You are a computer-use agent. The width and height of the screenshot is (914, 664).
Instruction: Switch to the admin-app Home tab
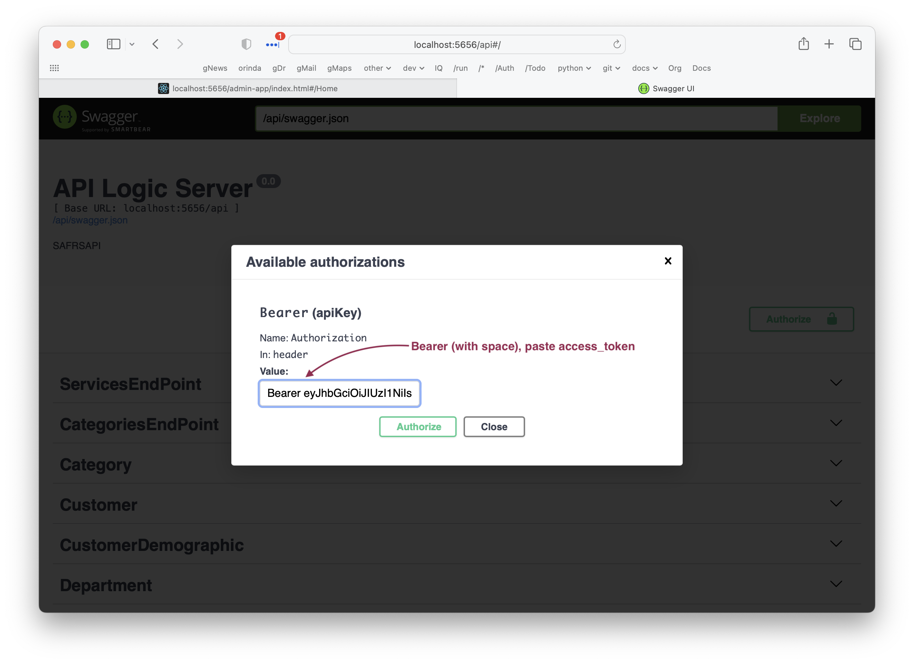pyautogui.click(x=248, y=88)
